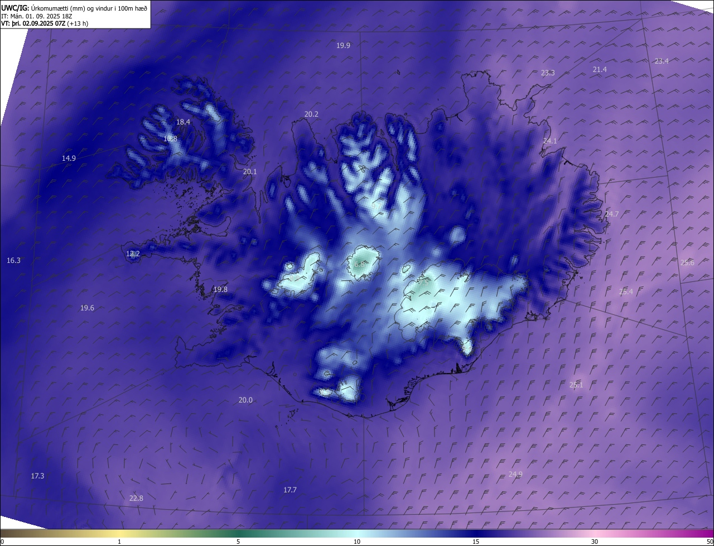Click the 20.0 value on the map

tap(245, 400)
